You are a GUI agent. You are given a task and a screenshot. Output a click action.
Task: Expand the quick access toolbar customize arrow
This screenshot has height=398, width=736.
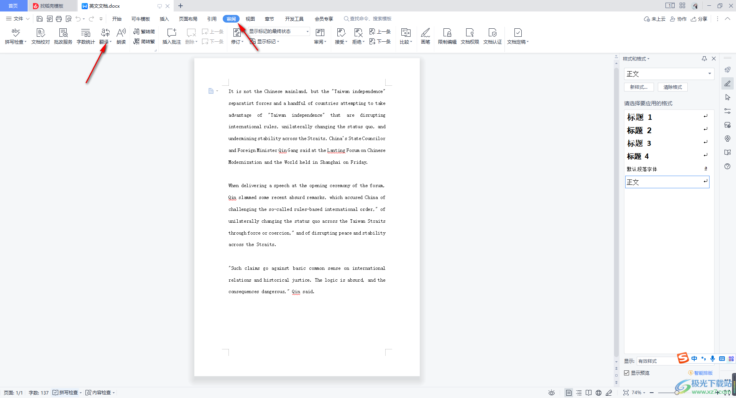(x=101, y=19)
